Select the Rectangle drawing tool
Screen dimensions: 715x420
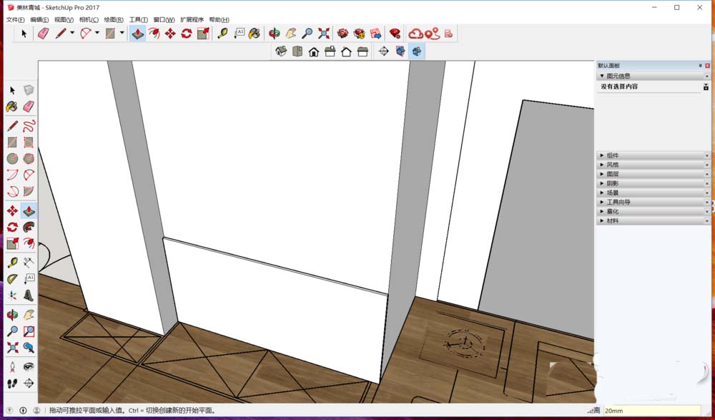[11, 142]
